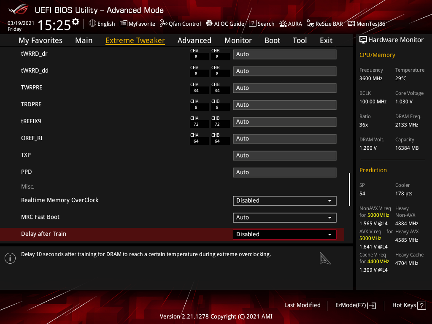The height and width of the screenshot is (324, 432).
Task: Open Delay after Train dropdown
Action: coord(285,234)
